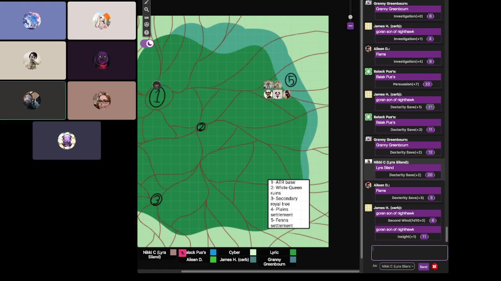Open the help question mark tool
The height and width of the screenshot is (281, 501).
point(147,32)
